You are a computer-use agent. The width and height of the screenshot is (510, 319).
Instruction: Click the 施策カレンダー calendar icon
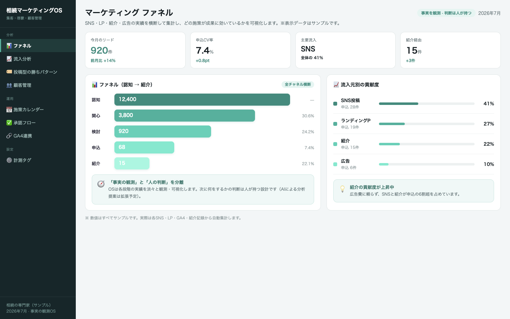(9, 110)
